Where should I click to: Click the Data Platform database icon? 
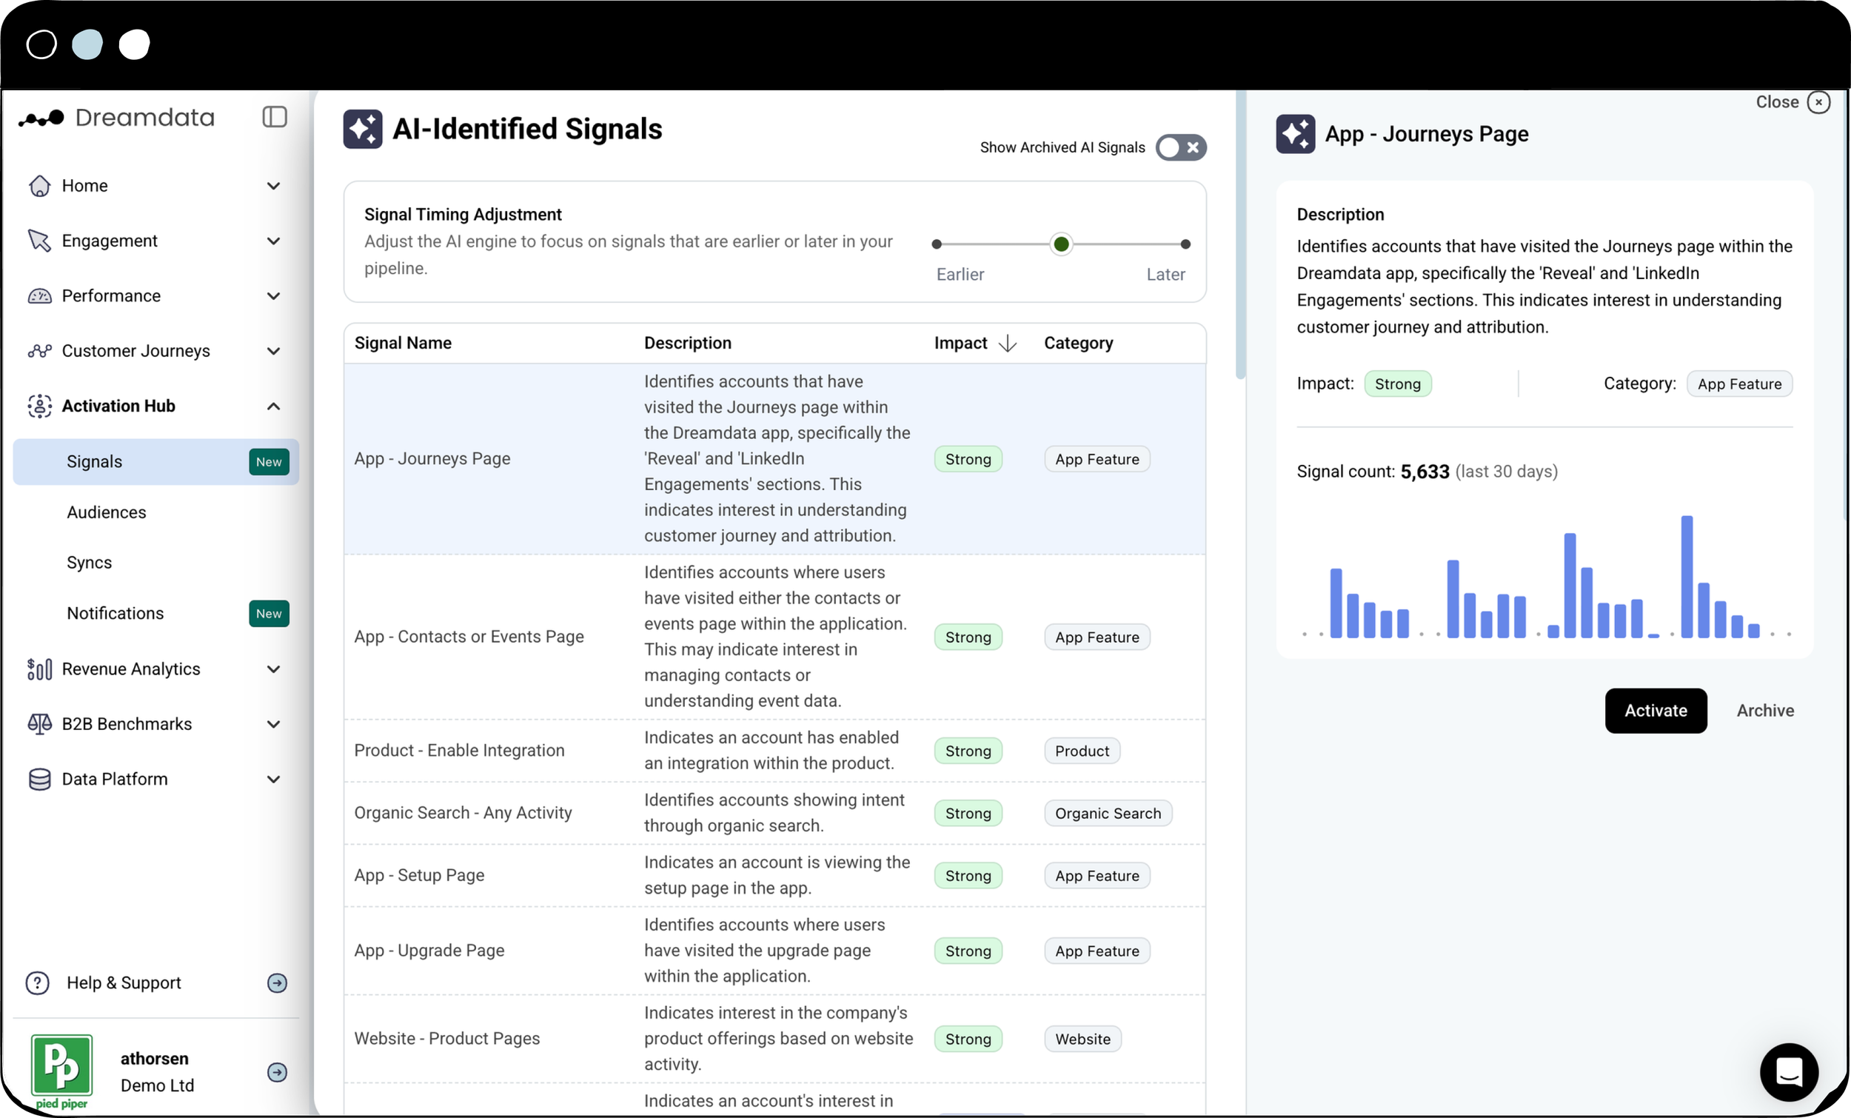39,779
